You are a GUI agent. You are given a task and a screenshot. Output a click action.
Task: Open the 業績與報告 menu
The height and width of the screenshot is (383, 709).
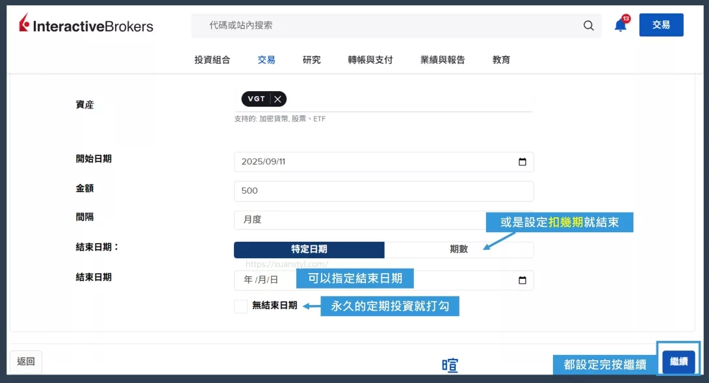point(443,60)
